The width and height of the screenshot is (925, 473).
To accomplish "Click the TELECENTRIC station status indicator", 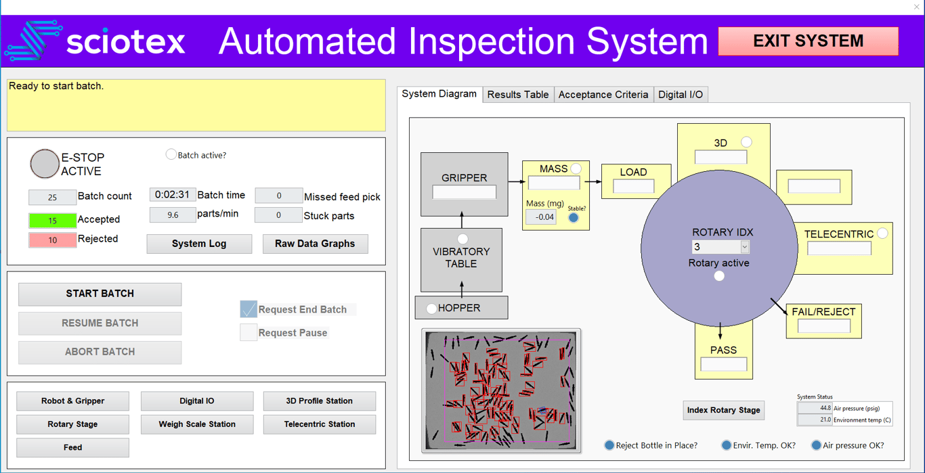I will coord(882,233).
